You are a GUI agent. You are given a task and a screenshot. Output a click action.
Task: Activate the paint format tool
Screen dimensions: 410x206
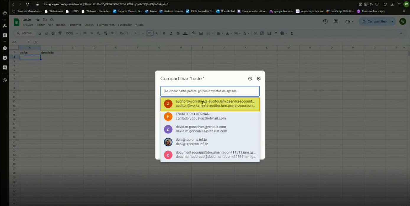(x=60, y=34)
